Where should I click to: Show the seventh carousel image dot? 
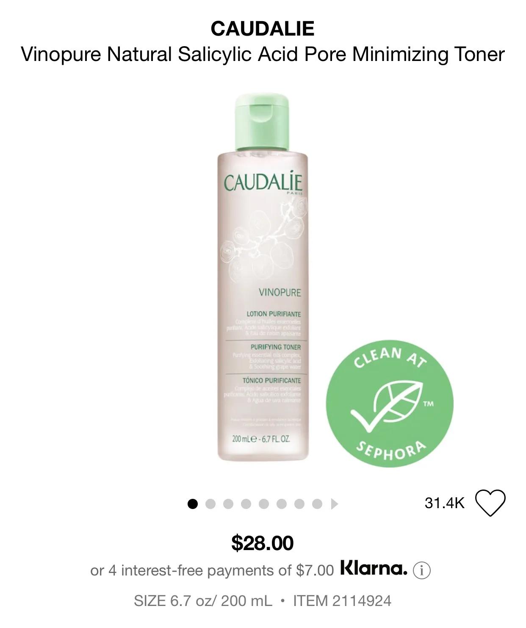click(x=299, y=504)
